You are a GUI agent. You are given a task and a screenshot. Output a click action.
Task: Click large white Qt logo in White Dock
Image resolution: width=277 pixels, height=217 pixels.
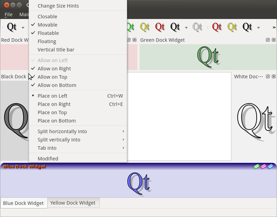coord(256,122)
